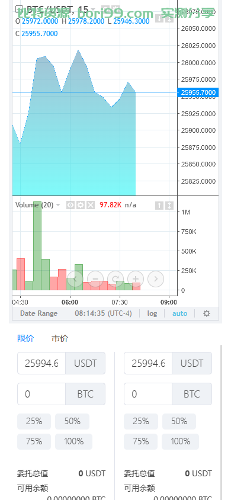Switch to the 限价 limit order tab
Image resolution: width=231 pixels, height=500 pixels.
point(25,338)
